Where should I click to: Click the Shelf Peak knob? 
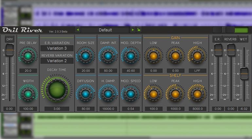(175, 94)
